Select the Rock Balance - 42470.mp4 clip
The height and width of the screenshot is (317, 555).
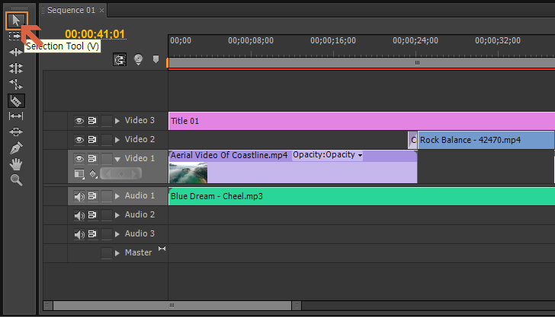(x=486, y=140)
